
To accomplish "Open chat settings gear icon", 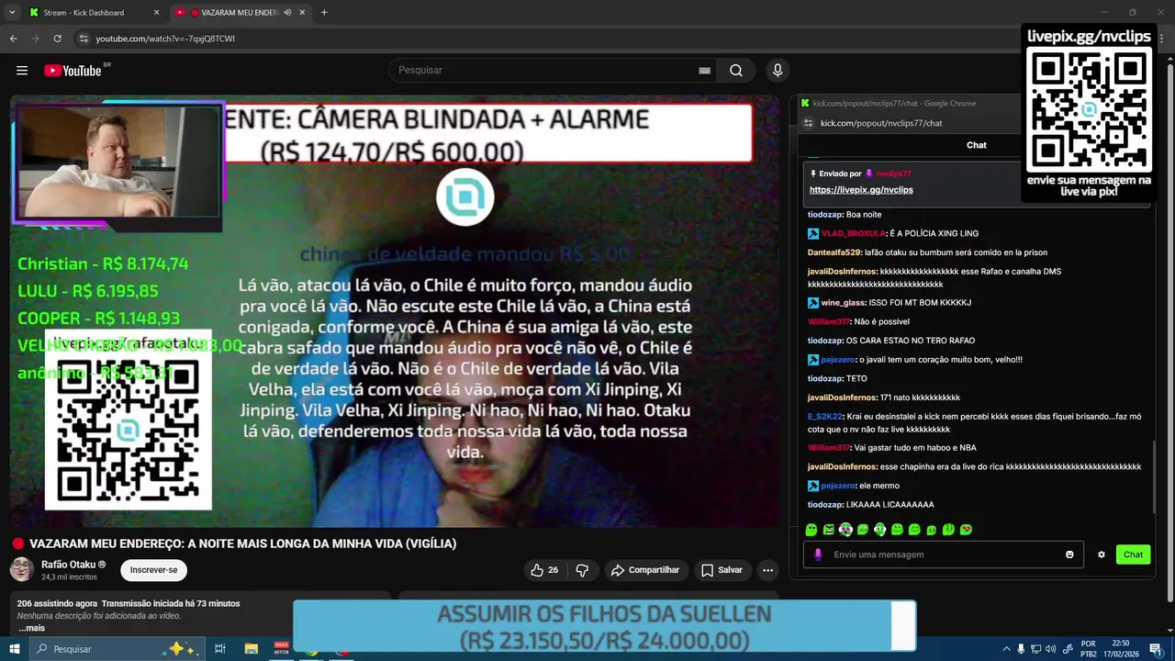I will (x=1102, y=555).
